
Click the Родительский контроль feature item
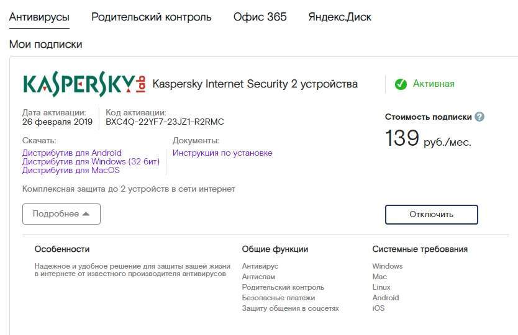pyautogui.click(x=283, y=287)
